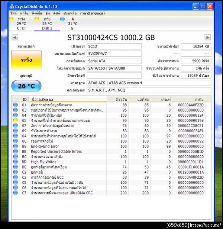Open the ภาษา(Language) menu

[x=92, y=13]
